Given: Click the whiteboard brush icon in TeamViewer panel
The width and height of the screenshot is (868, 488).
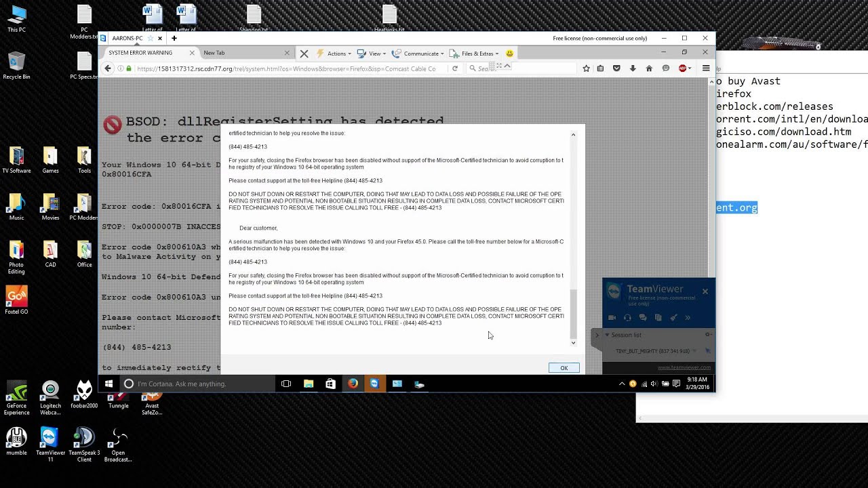Looking at the screenshot, I should point(673,317).
